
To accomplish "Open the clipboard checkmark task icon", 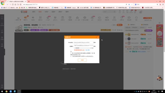I will pyautogui.click(x=62, y=18).
